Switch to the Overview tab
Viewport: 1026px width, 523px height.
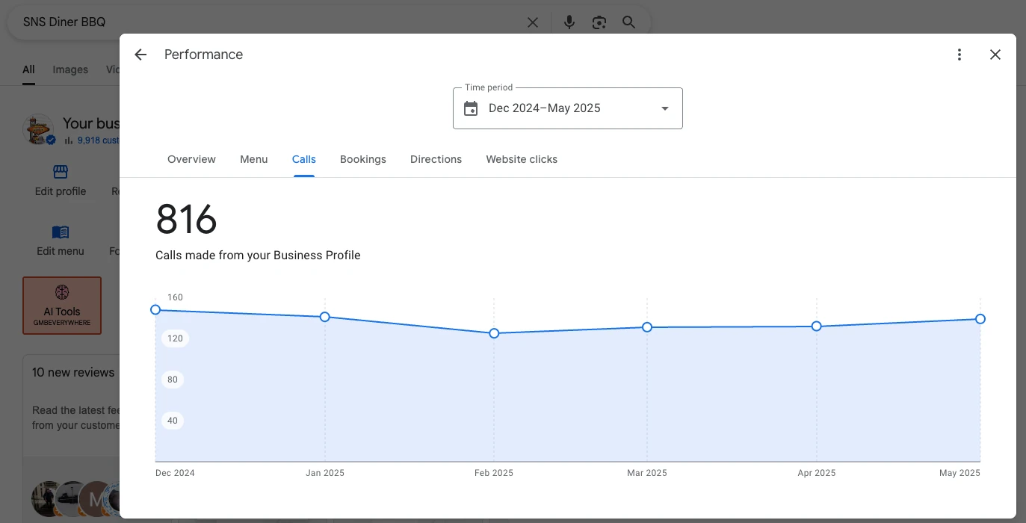[191, 159]
